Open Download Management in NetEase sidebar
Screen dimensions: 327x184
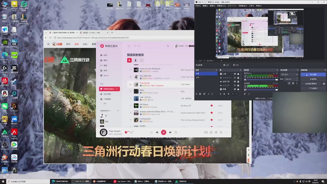(107, 99)
